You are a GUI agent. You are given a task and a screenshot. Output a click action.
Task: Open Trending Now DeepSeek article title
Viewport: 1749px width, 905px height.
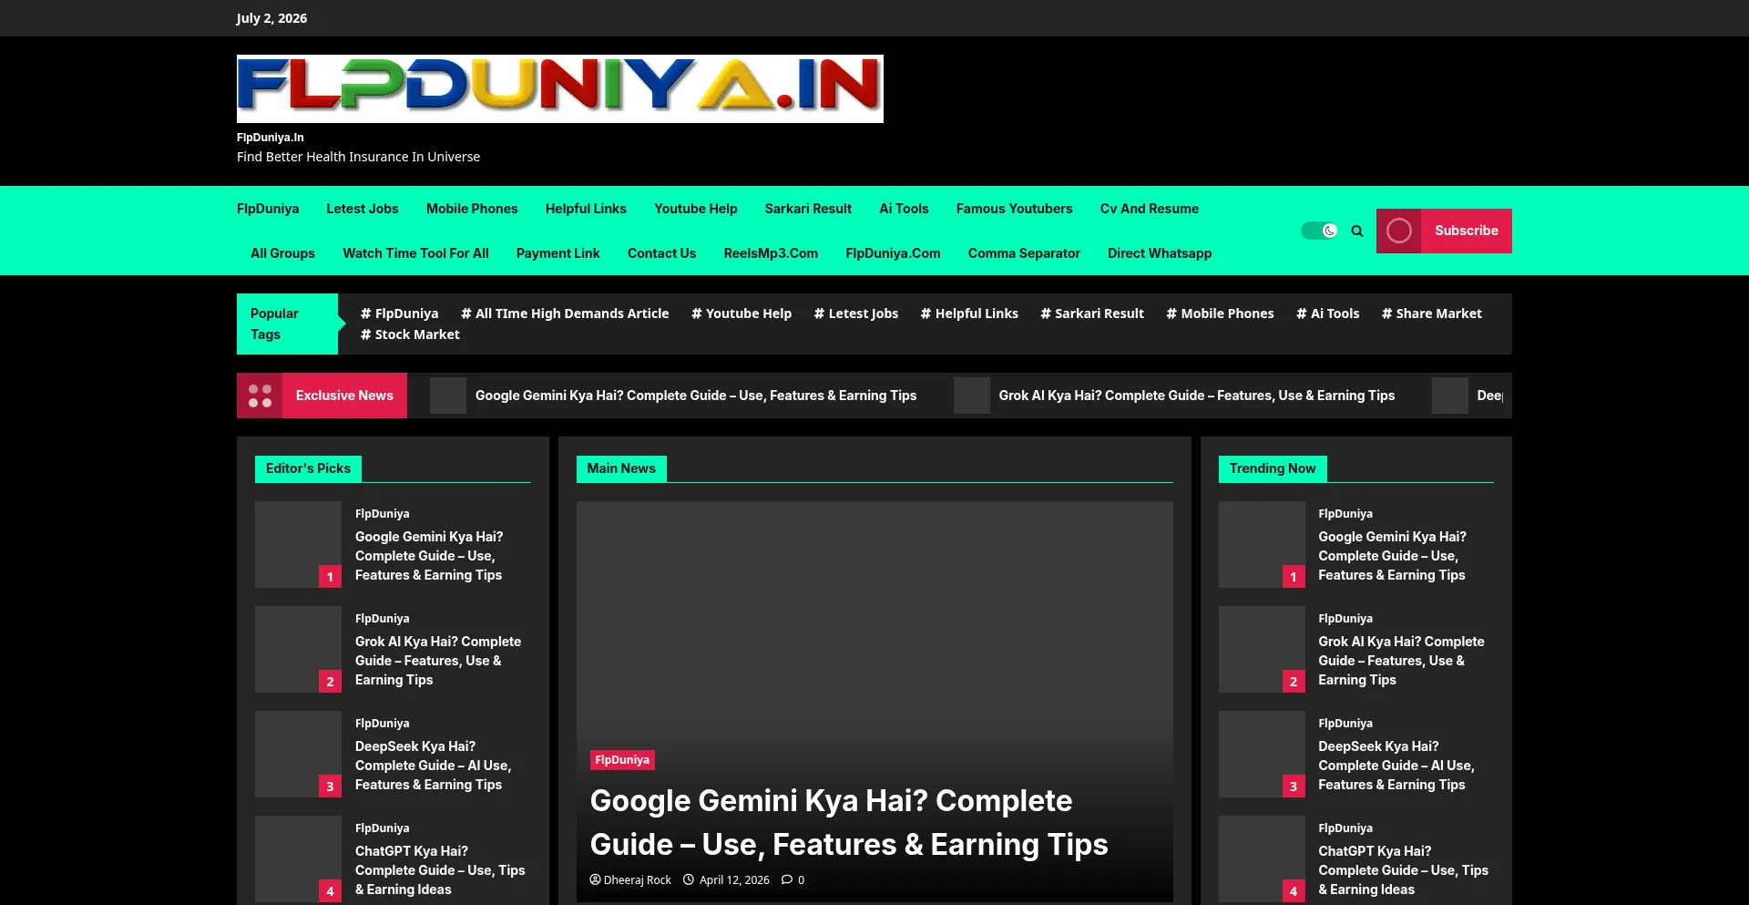1396,766
